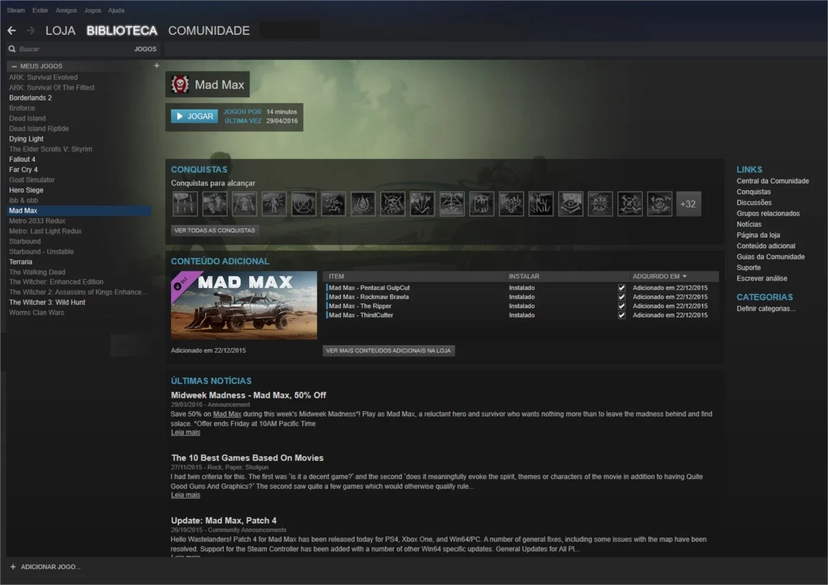Open the Página da loja link

coord(758,235)
